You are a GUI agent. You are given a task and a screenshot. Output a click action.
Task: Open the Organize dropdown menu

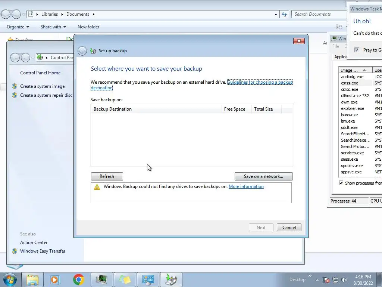18,27
